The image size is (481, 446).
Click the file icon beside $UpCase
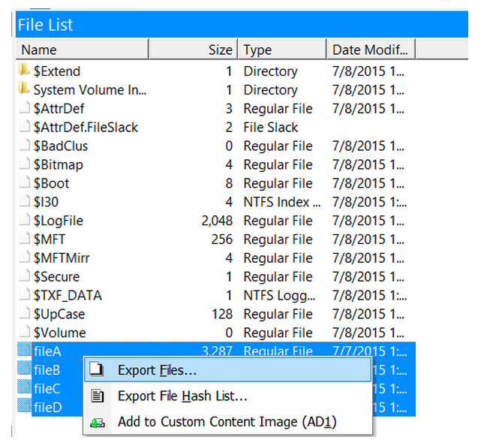click(x=25, y=313)
